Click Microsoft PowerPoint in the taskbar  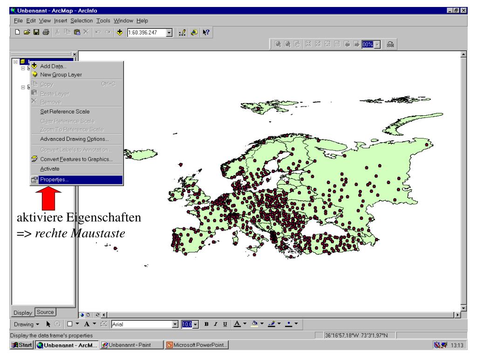coord(198,344)
